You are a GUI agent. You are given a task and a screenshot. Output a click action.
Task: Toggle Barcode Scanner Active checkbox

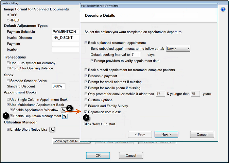[8, 81]
